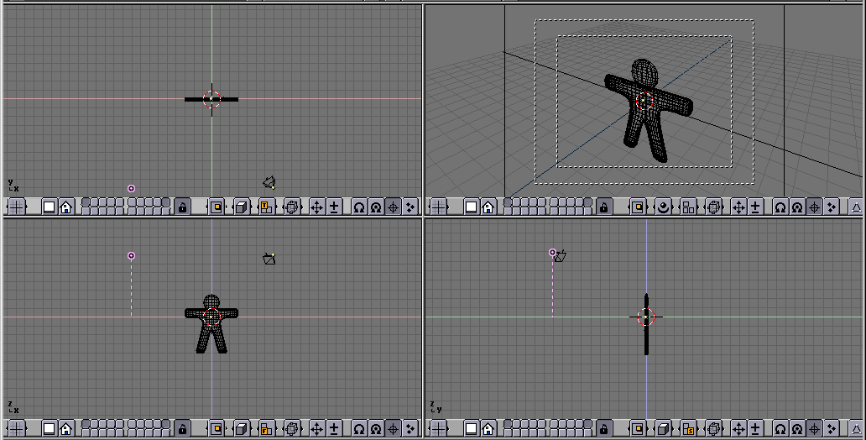Click the edit mode triangle icon in the camera view header
866x440 pixels.
[x=857, y=207]
